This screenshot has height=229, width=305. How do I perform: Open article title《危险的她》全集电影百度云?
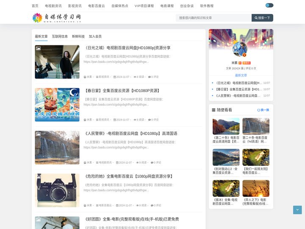tap(129, 176)
